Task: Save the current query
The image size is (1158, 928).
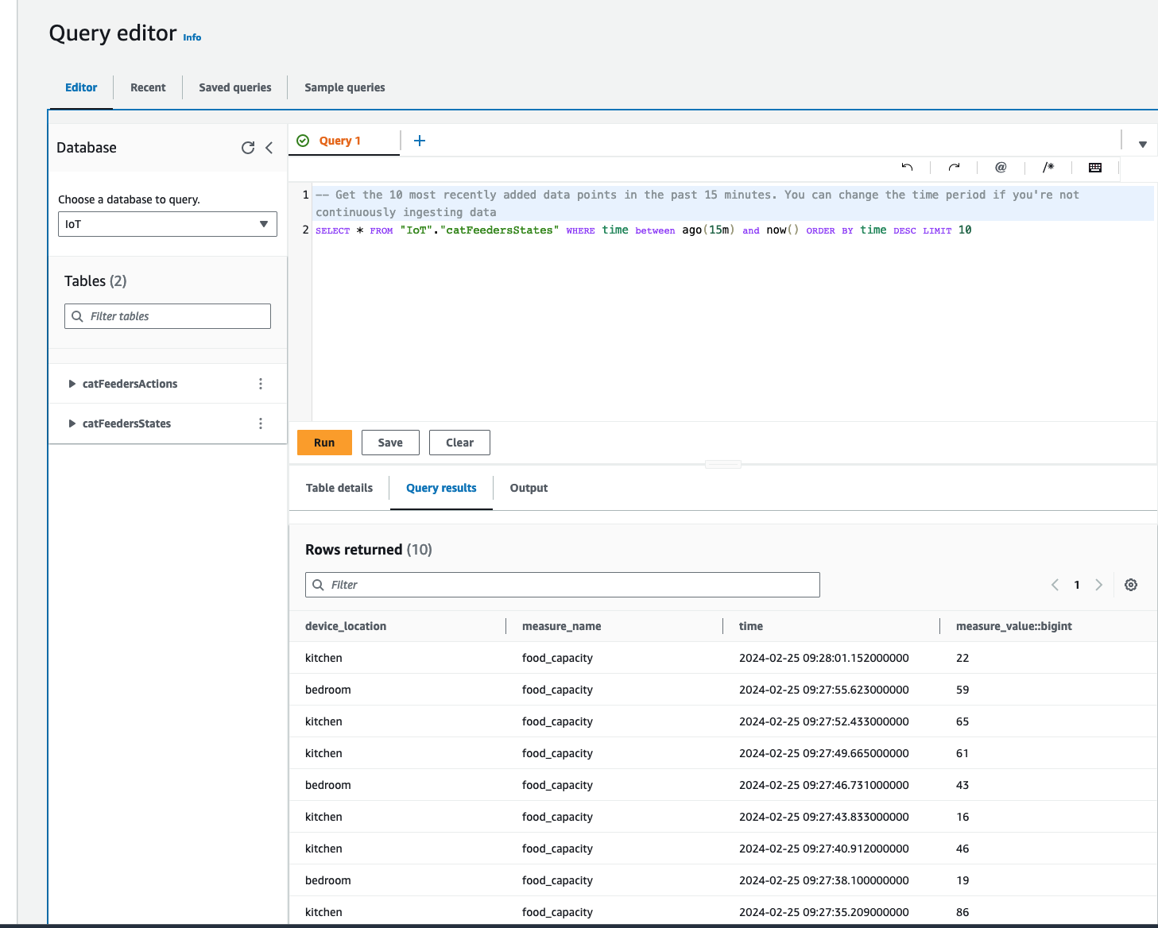Action: pyautogui.click(x=390, y=443)
